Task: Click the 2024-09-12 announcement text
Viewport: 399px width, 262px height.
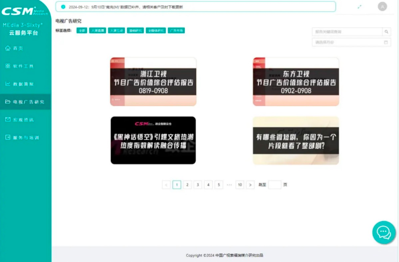Action: [x=126, y=7]
